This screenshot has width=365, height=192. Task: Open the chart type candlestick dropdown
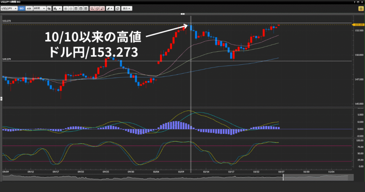tap(57, 8)
